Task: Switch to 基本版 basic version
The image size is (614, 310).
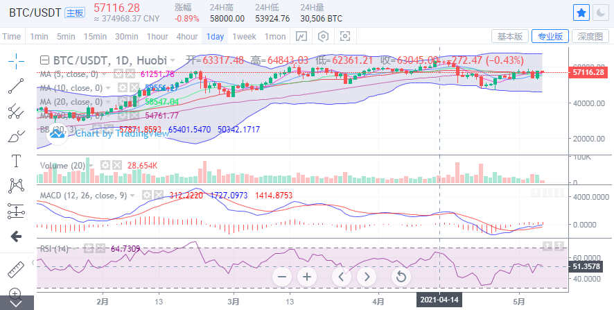Action: (x=510, y=36)
